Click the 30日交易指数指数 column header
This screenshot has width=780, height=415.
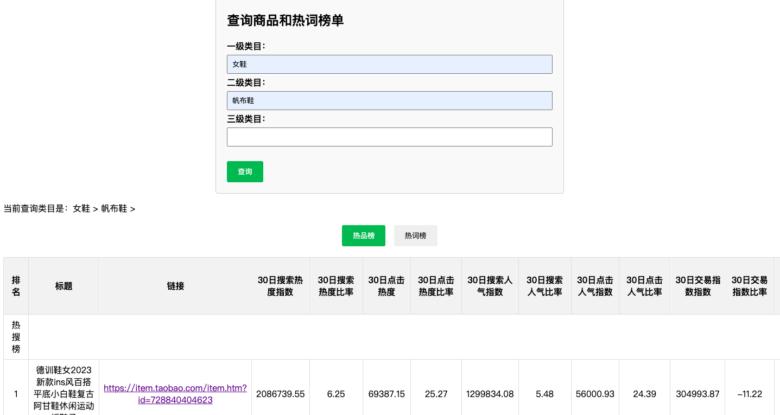pyautogui.click(x=698, y=286)
